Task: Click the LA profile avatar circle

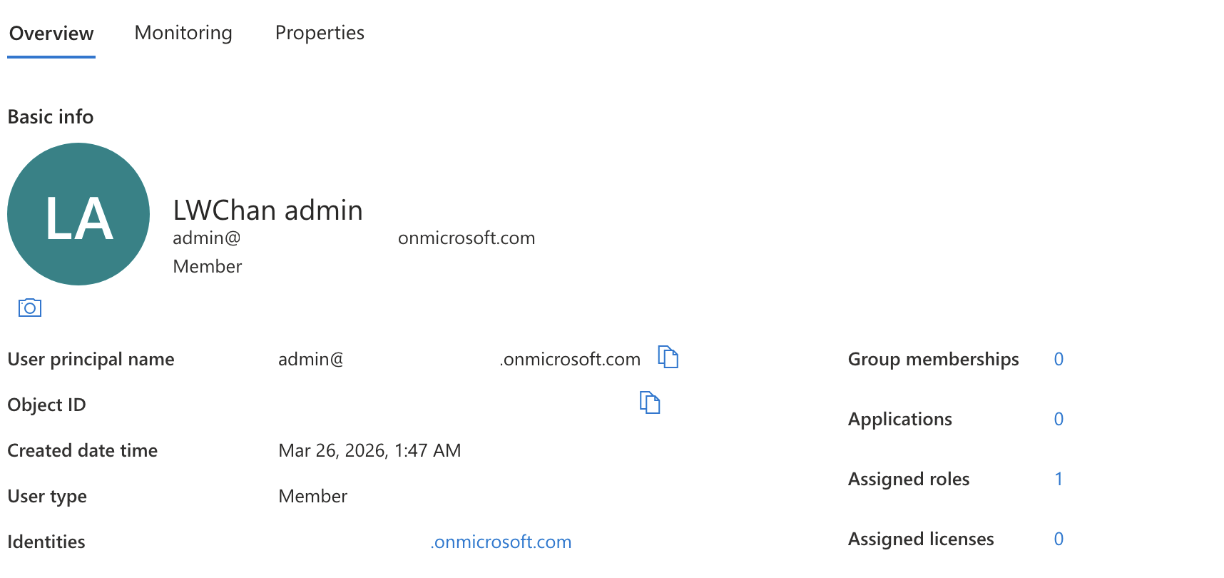Action: tap(78, 214)
